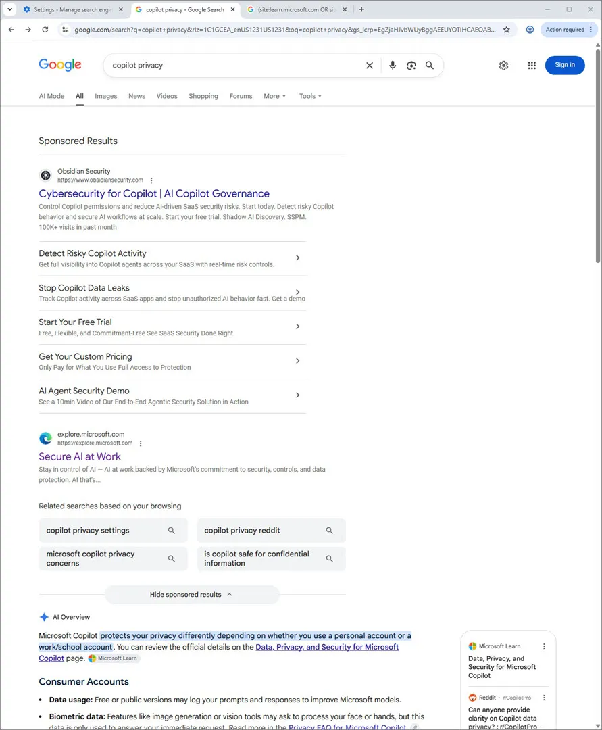
Task: Search is copilot safe for confidential information
Action: click(271, 558)
